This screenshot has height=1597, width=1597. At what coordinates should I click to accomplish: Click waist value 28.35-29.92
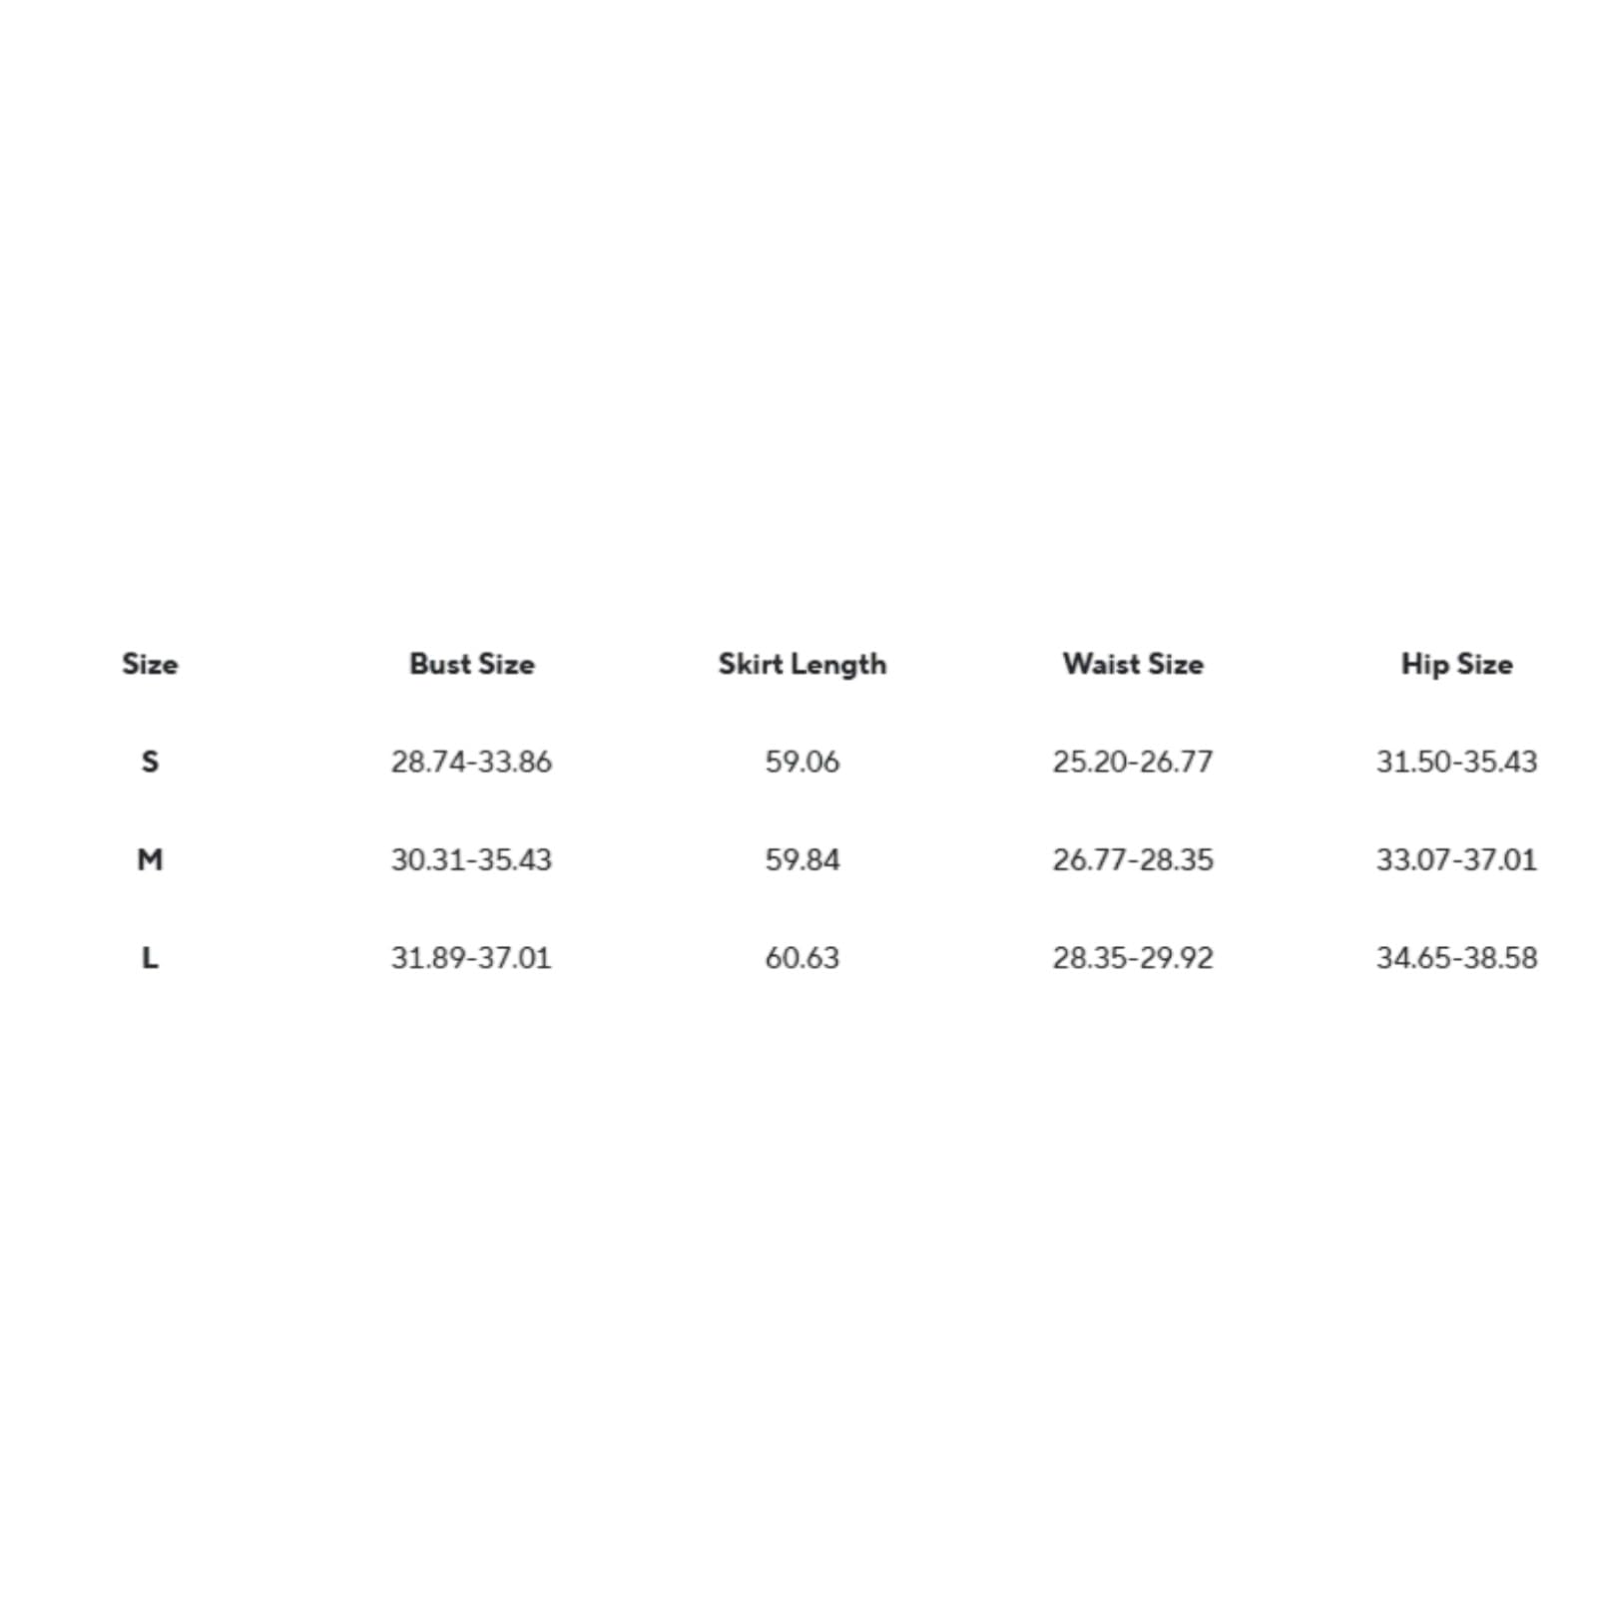pos(1133,957)
